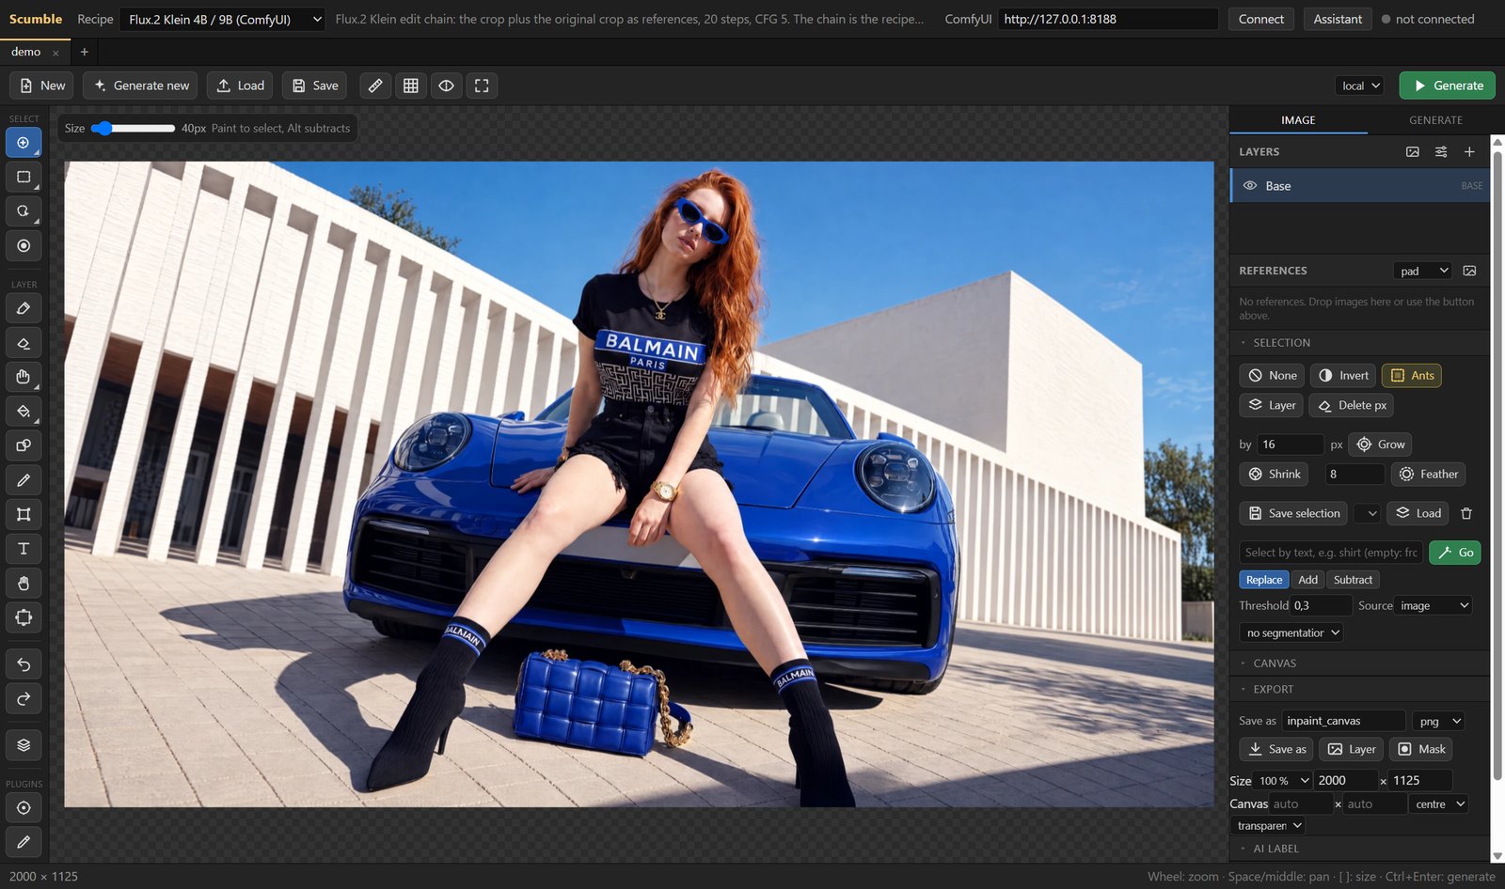This screenshot has width=1505, height=889.
Task: Add a new layer with the plus icon
Action: [x=1469, y=151]
